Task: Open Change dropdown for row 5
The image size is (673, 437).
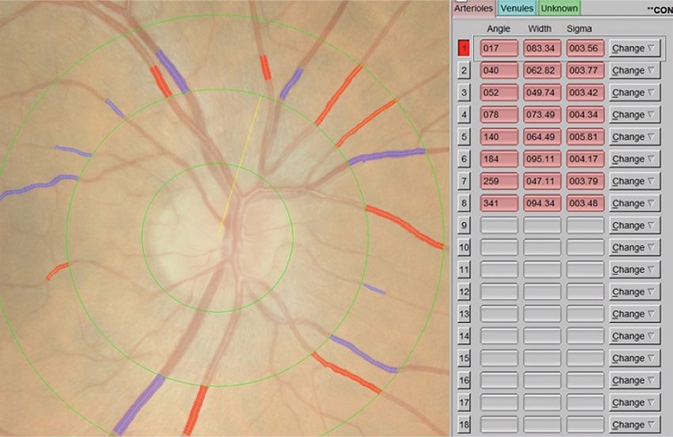Action: (635, 137)
